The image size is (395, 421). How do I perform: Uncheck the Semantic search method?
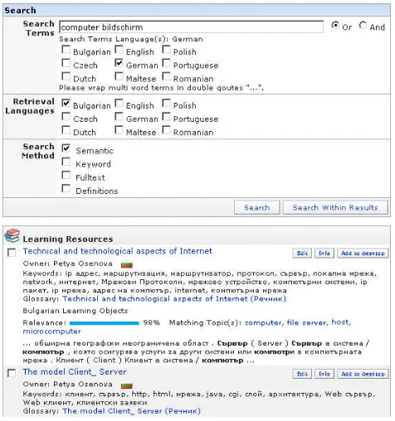(66, 148)
